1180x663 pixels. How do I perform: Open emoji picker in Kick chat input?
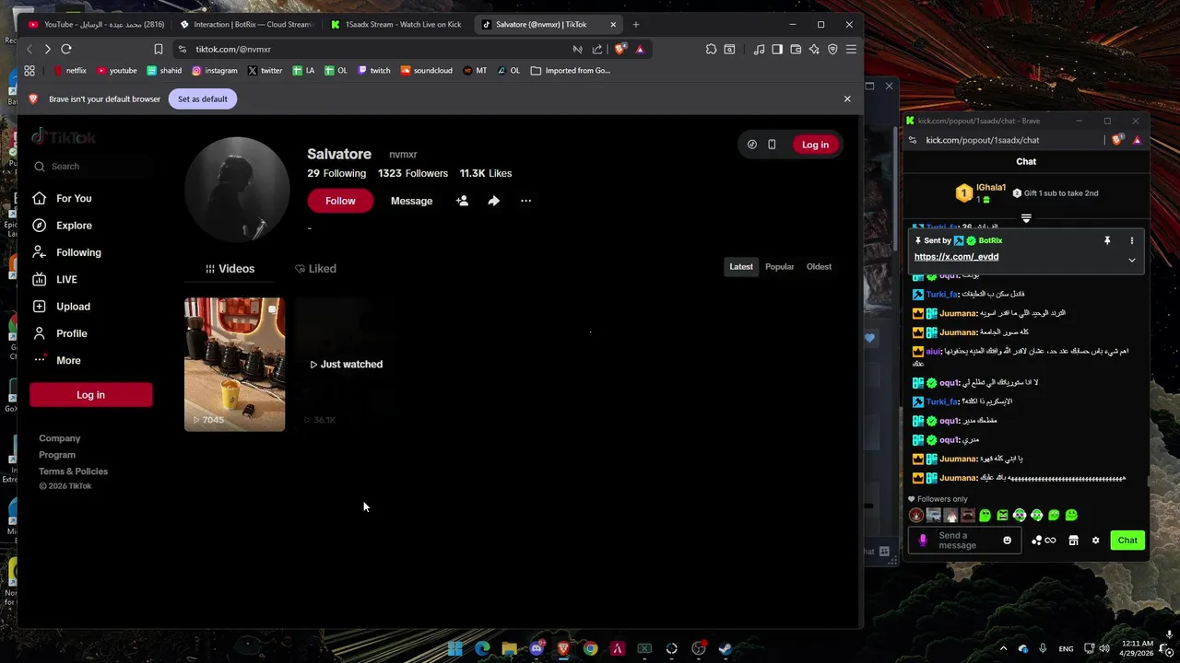(x=1007, y=541)
